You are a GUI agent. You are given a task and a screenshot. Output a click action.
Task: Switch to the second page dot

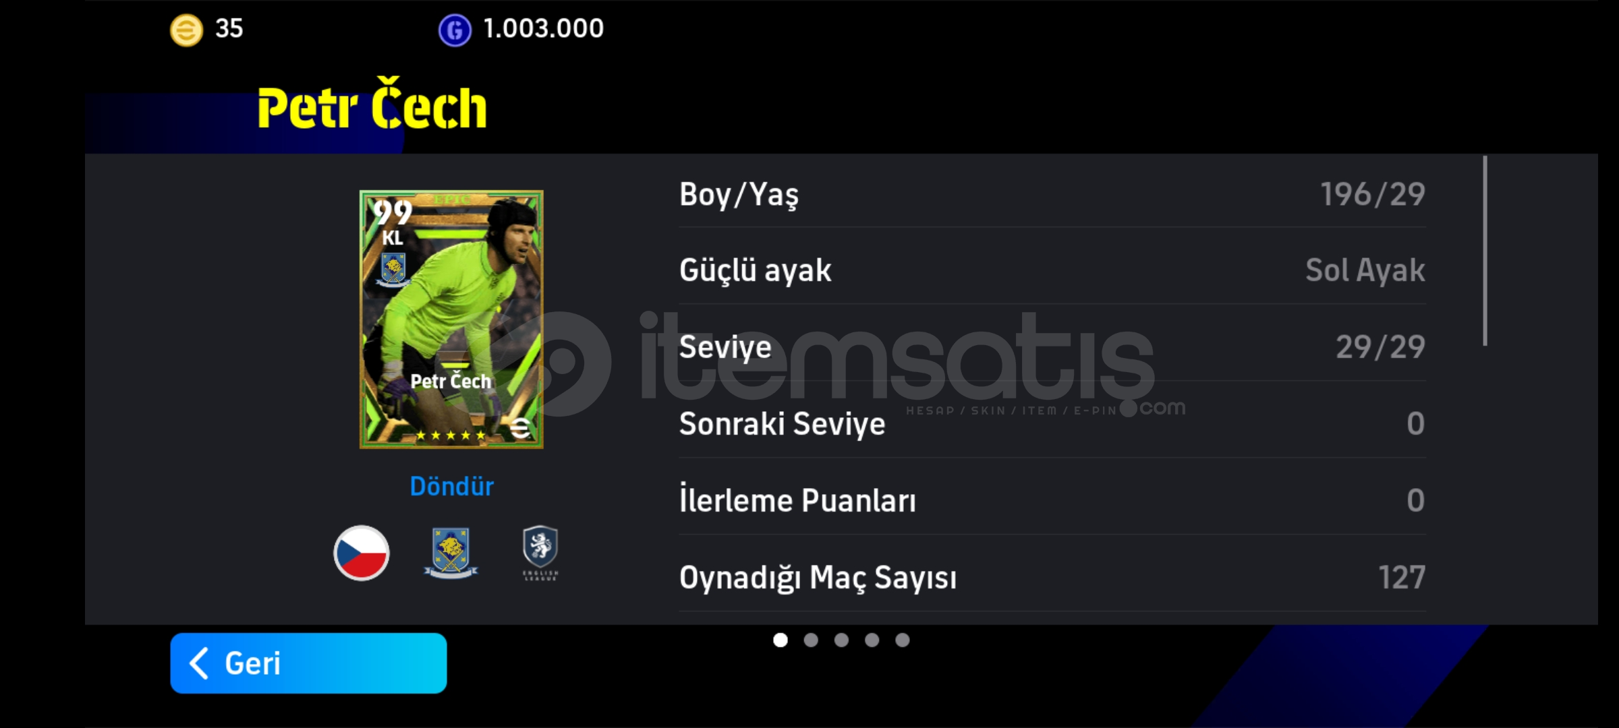[x=811, y=640]
